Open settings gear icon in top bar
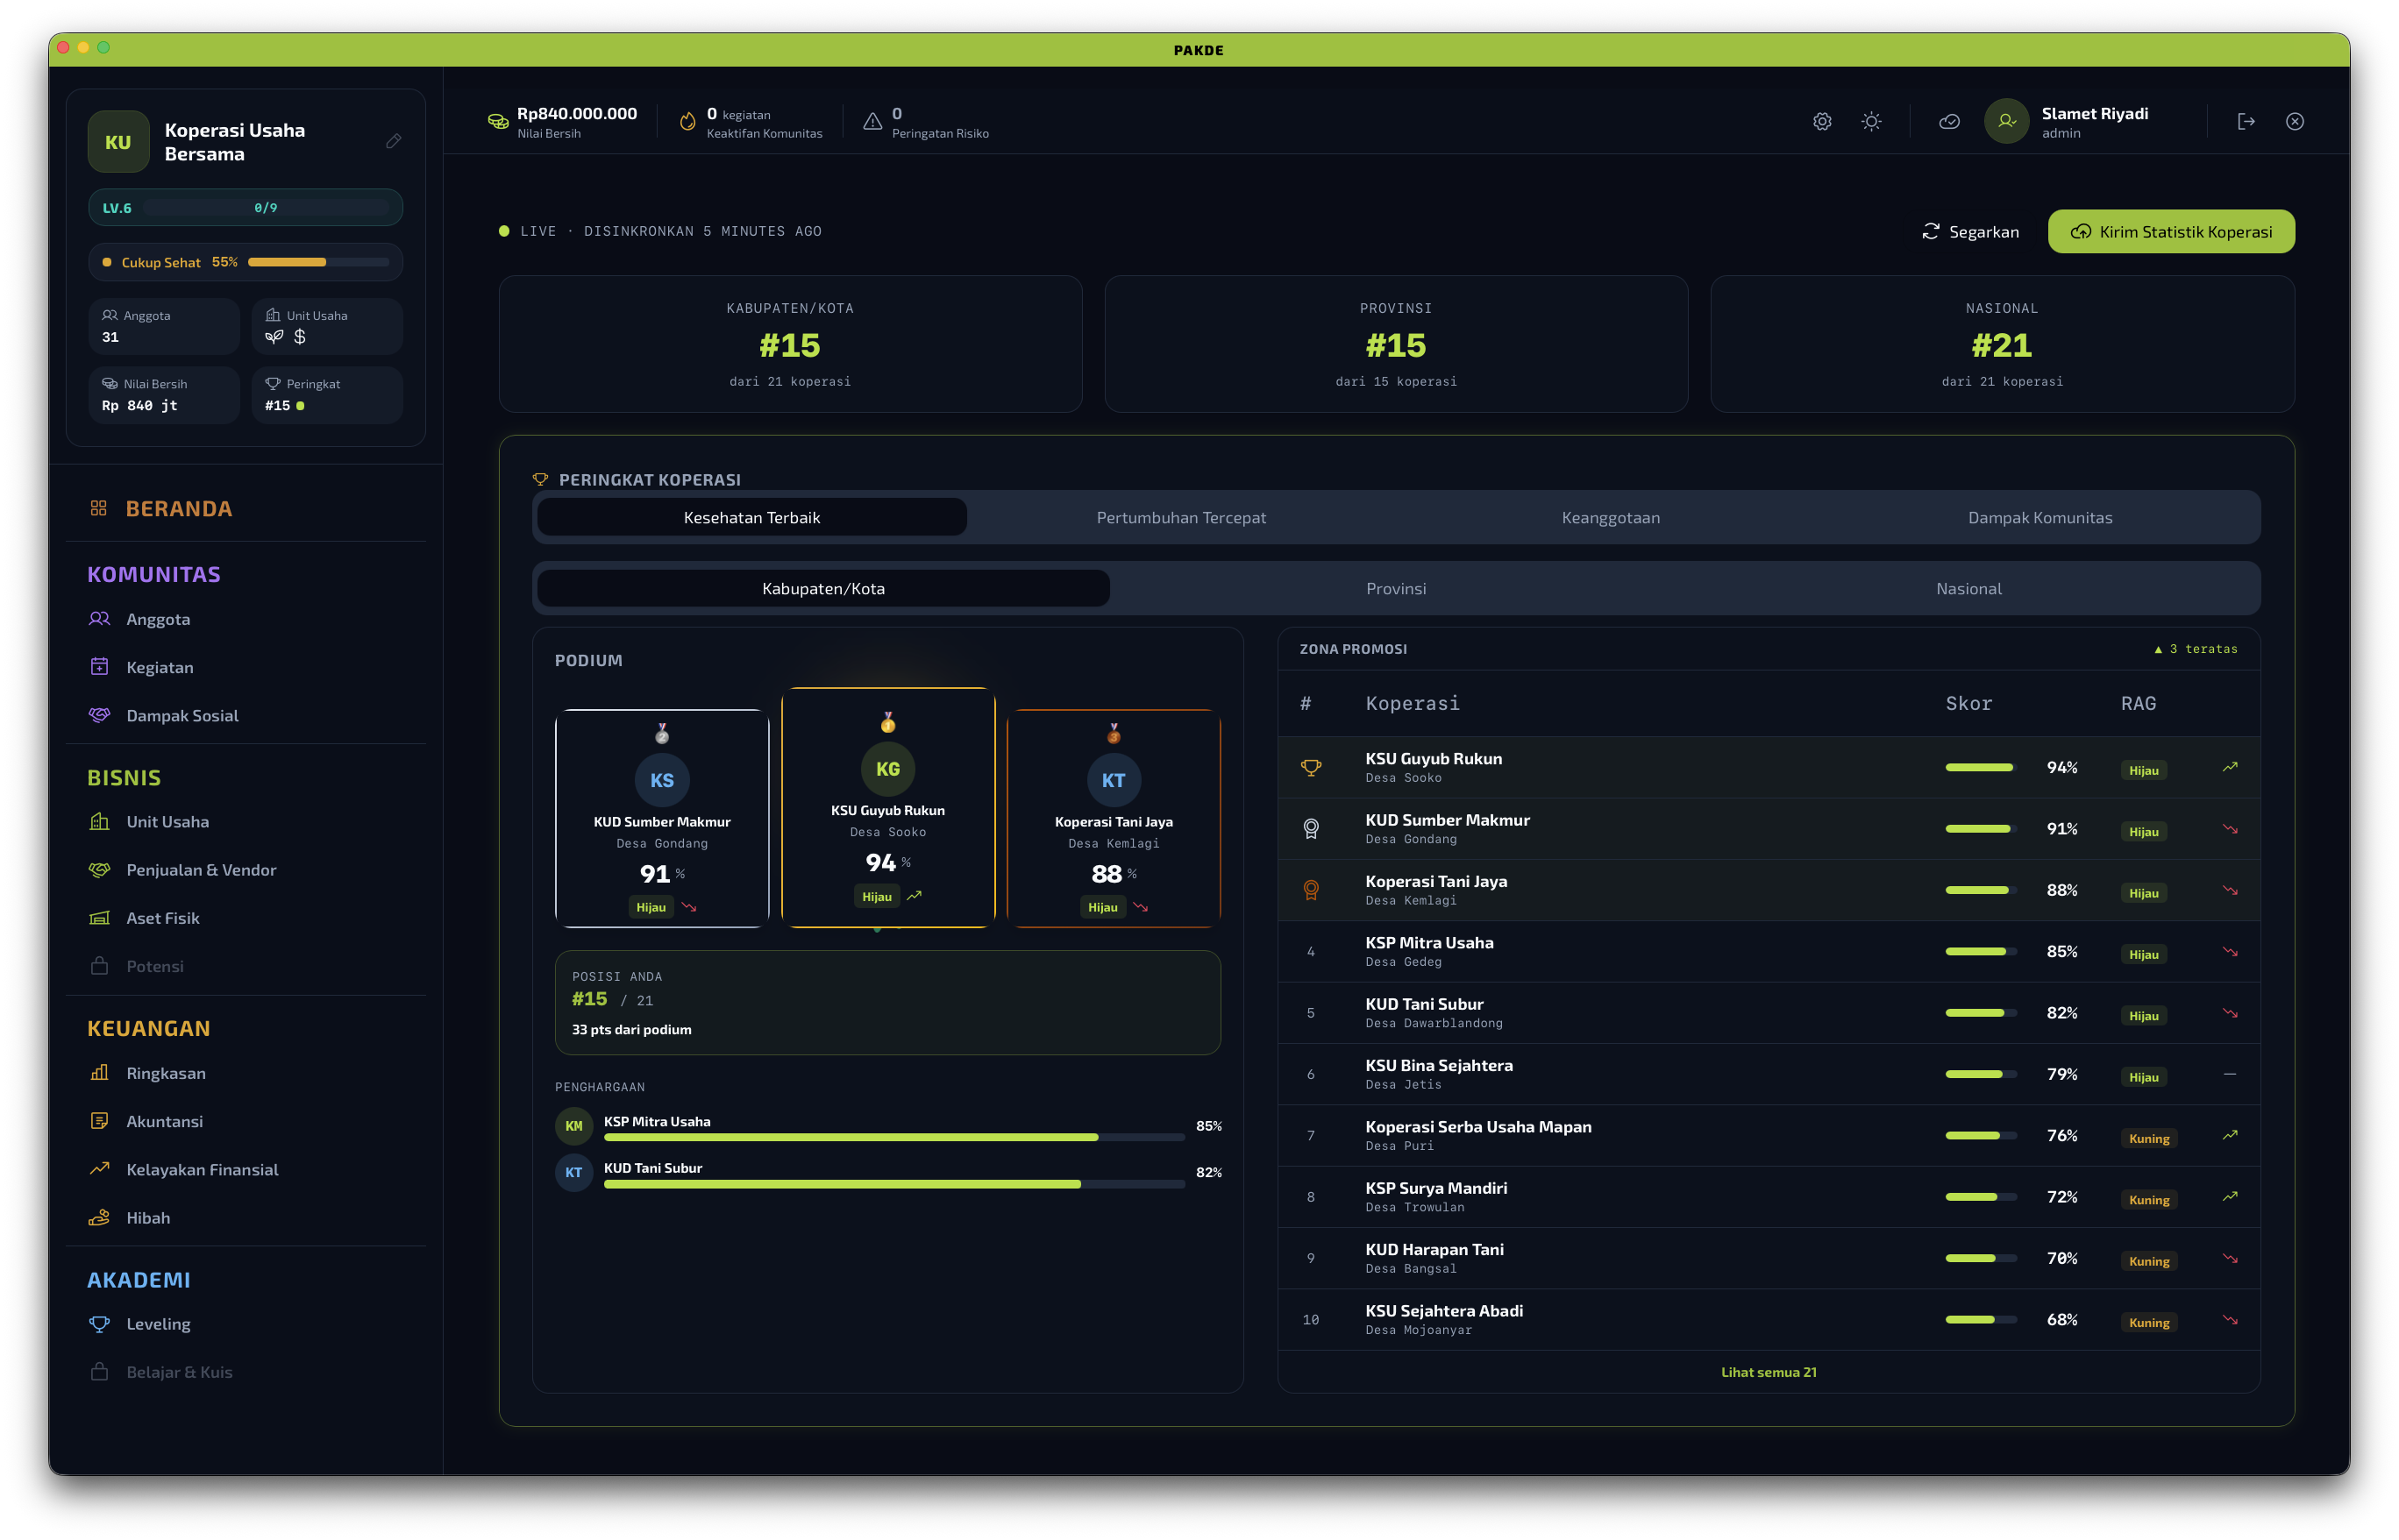Screen dimensions: 2399x1540 [x=1822, y=121]
